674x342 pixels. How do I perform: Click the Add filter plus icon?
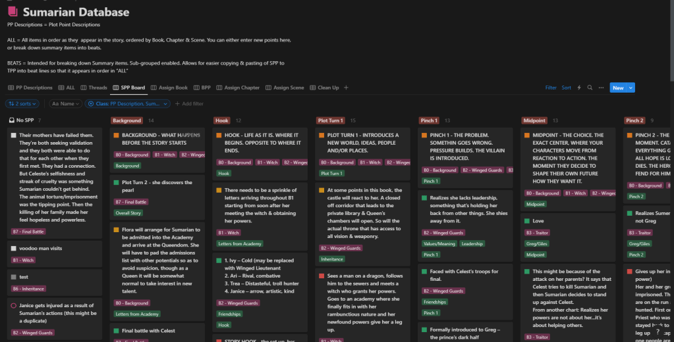coord(177,104)
